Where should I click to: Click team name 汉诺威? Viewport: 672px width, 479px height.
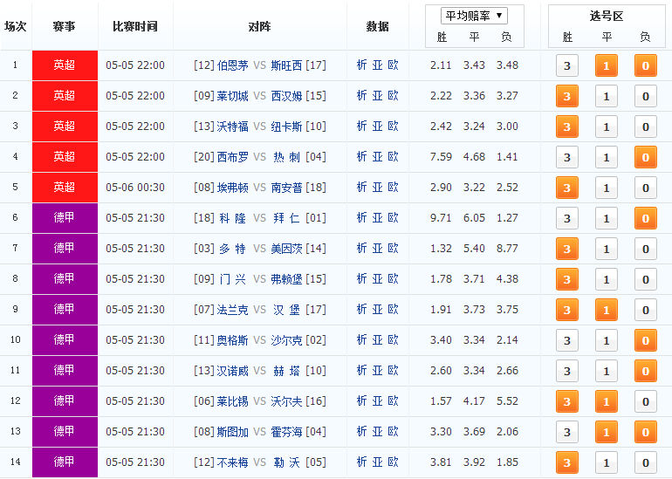pyautogui.click(x=233, y=370)
